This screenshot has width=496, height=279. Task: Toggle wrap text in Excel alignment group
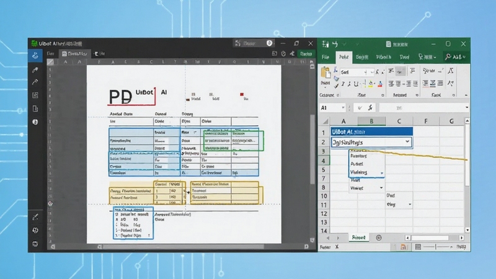[412, 71]
